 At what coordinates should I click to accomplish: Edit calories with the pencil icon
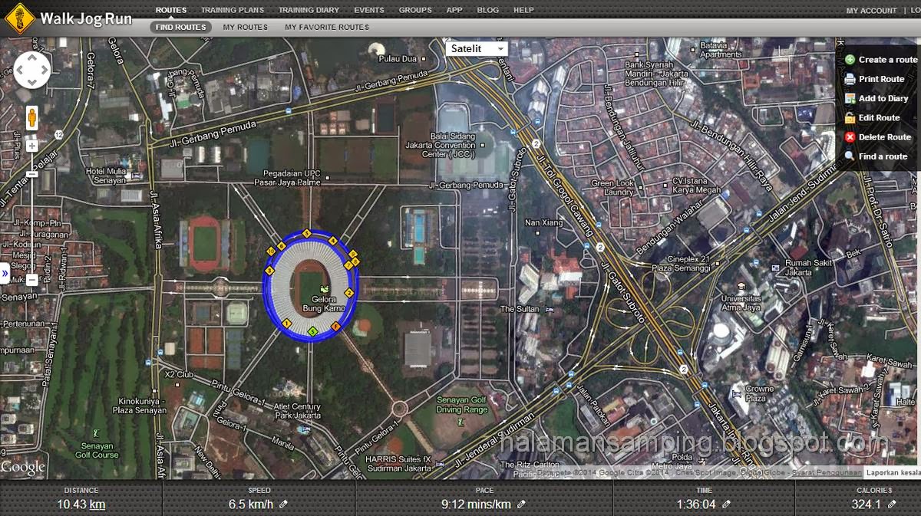[x=892, y=504]
